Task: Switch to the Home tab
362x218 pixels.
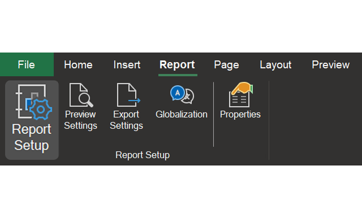Action: (x=78, y=65)
